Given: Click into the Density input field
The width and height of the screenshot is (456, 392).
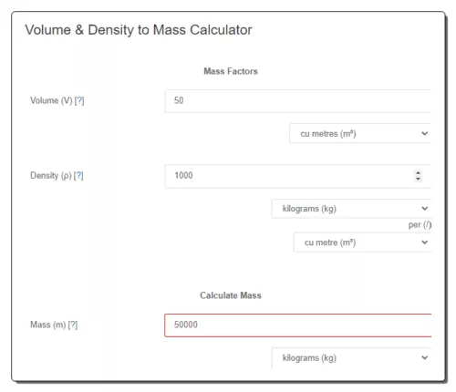Looking at the screenshot, I should (x=298, y=176).
